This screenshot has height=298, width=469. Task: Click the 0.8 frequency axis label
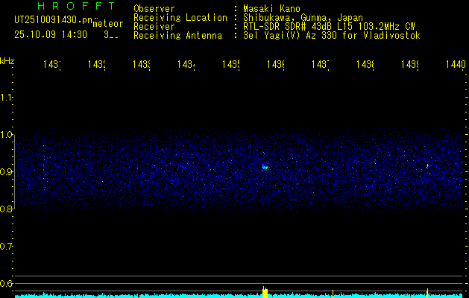[6, 209]
